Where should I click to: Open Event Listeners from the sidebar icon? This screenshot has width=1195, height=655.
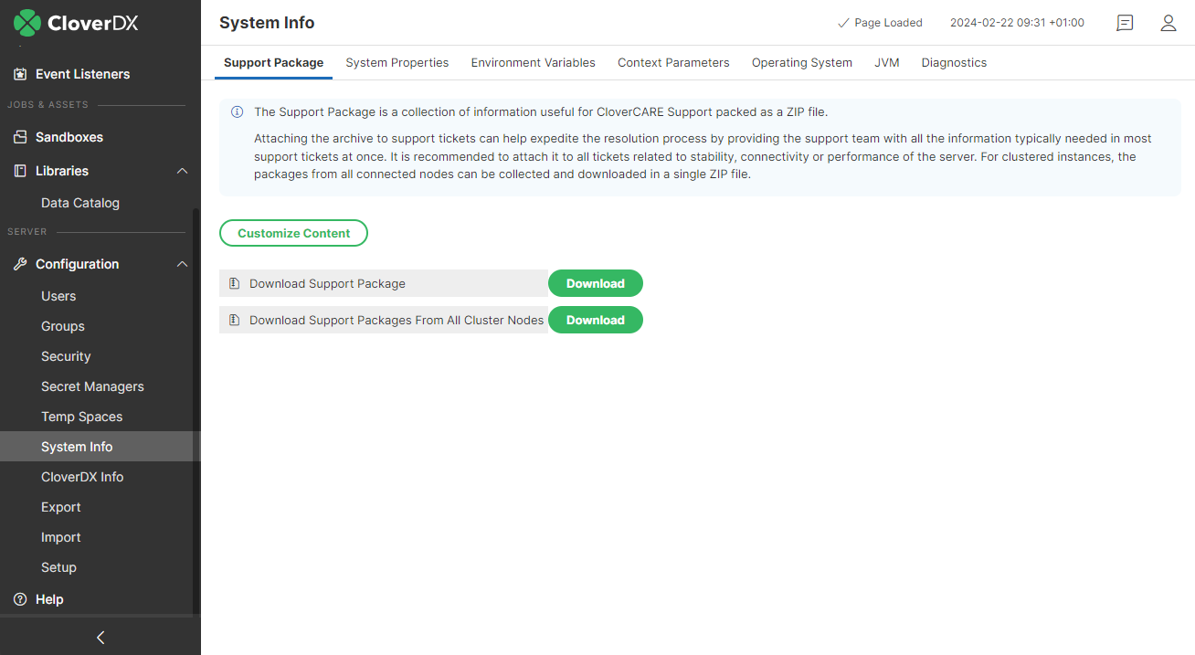click(x=19, y=74)
